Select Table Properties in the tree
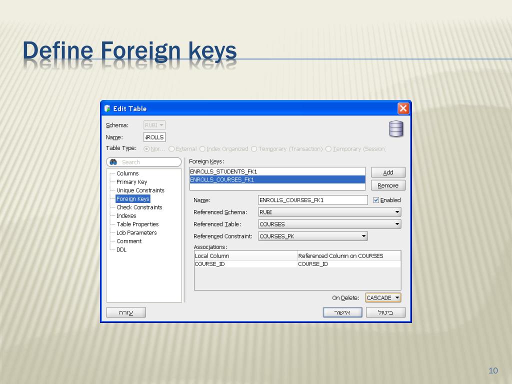Image resolution: width=512 pixels, height=384 pixels. (x=137, y=224)
